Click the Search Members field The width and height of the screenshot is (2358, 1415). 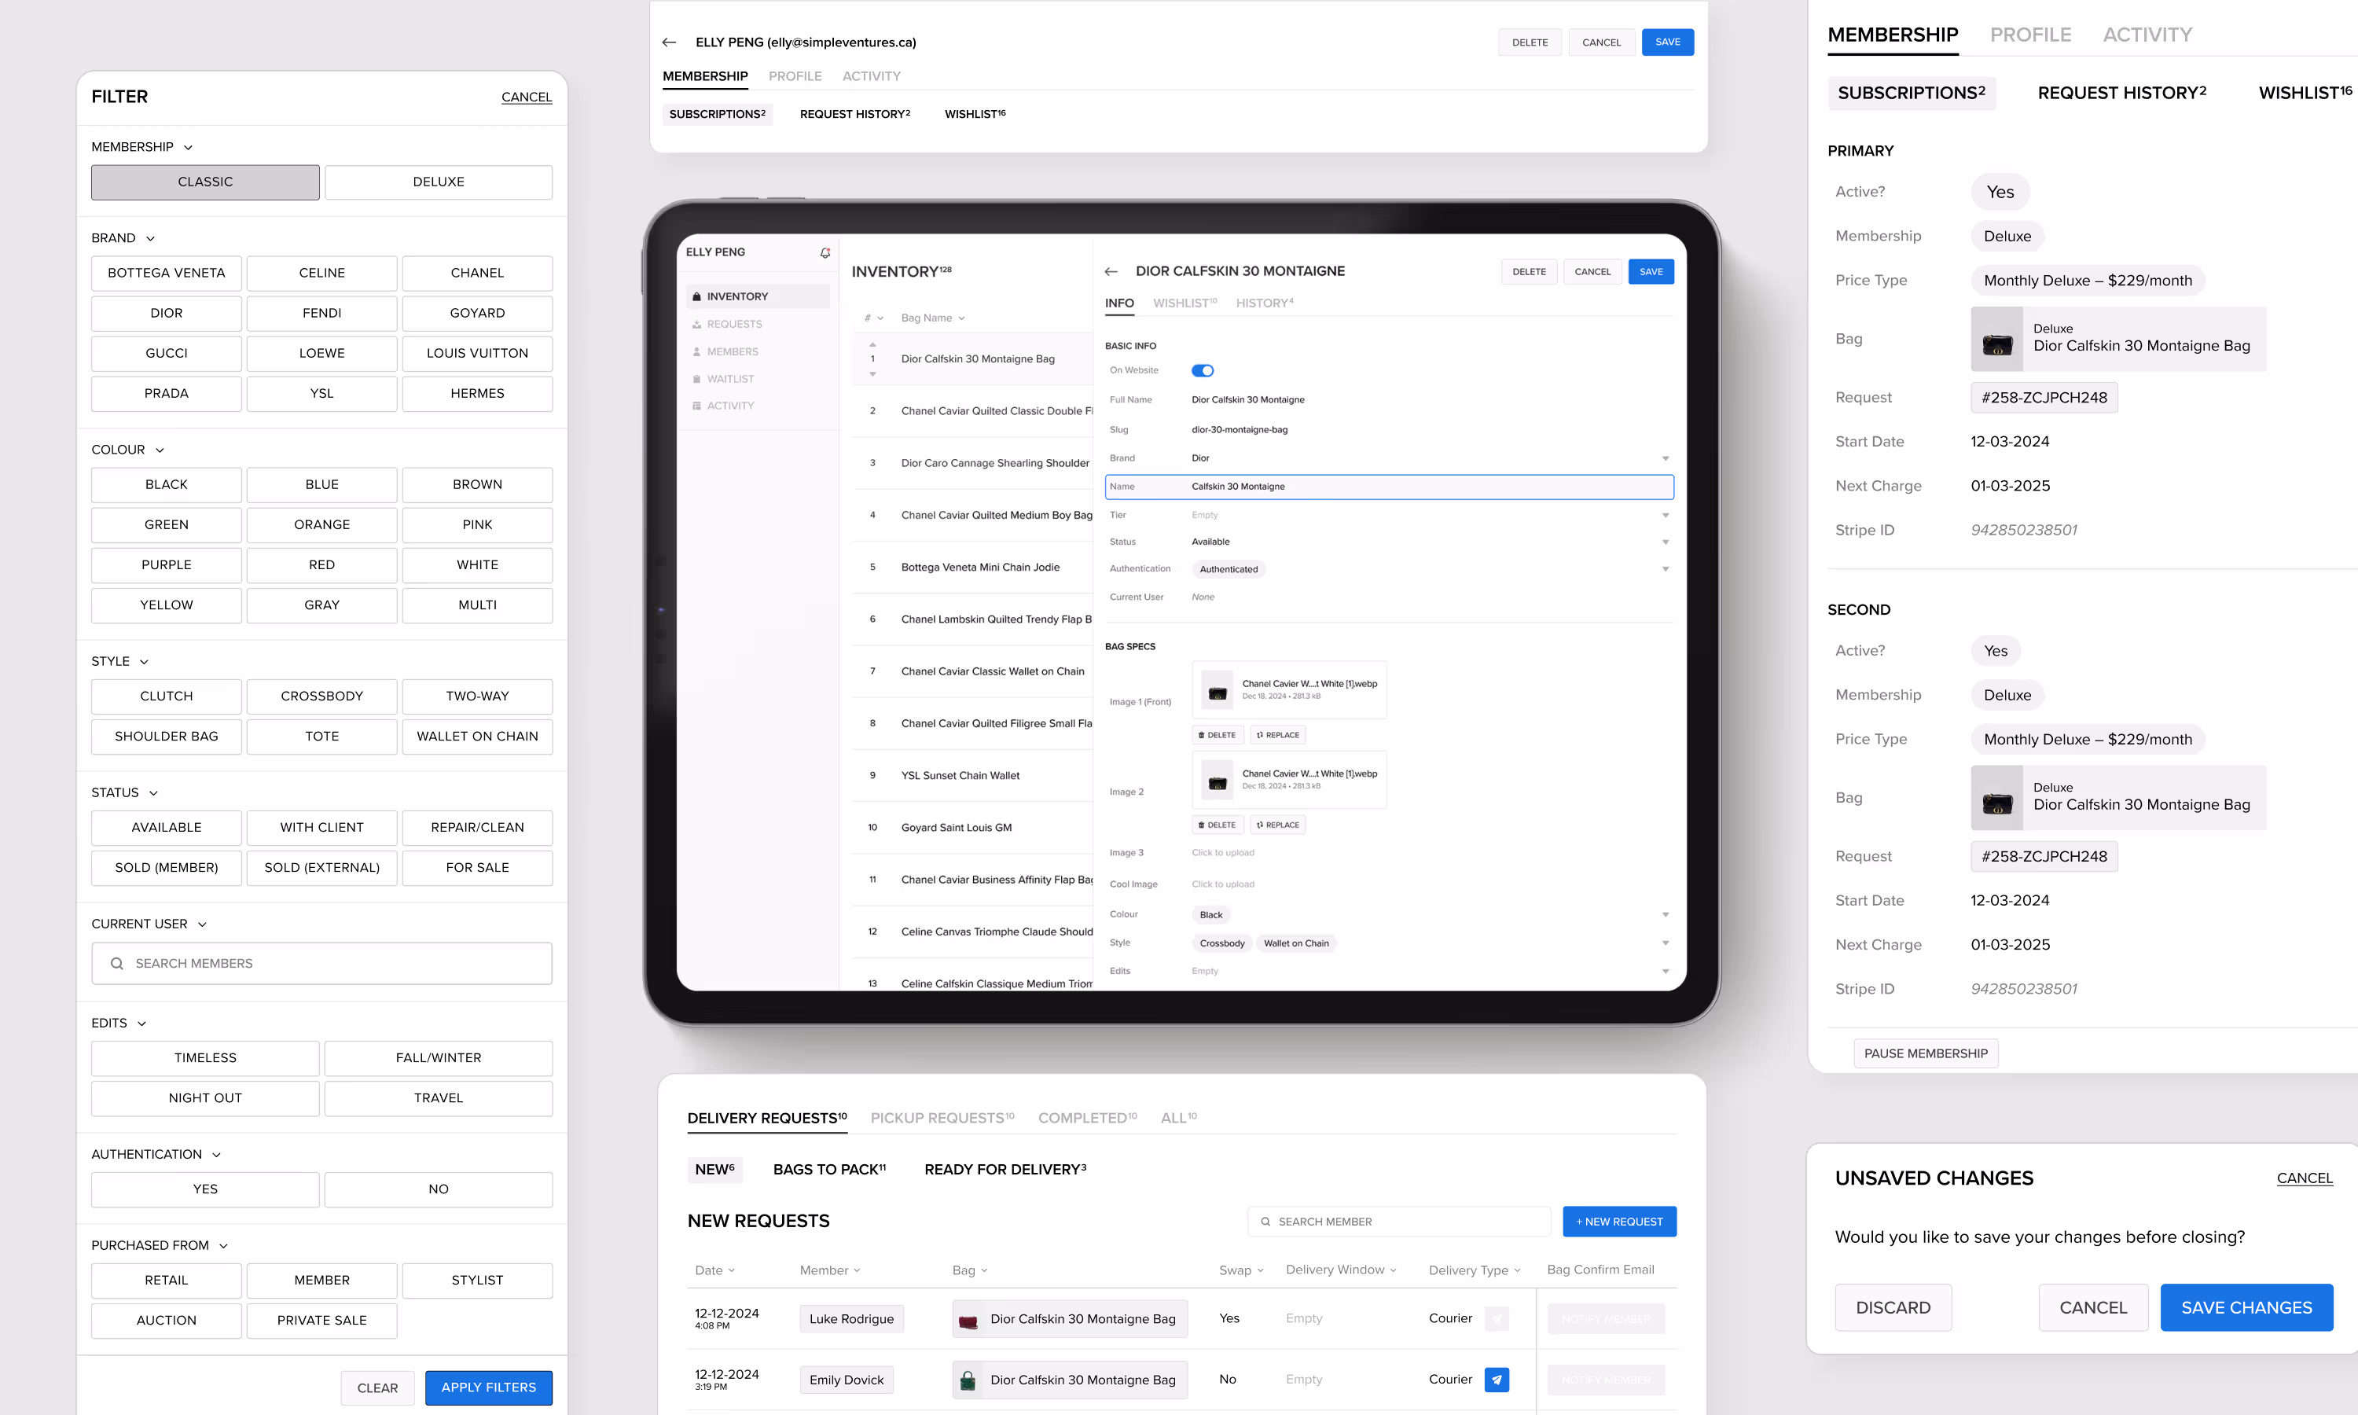coord(321,963)
